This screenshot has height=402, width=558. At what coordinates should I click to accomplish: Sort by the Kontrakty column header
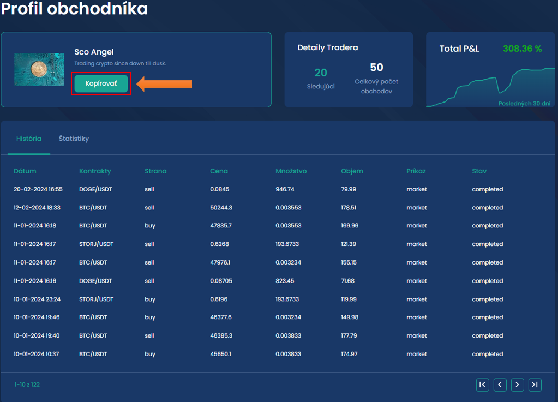[x=95, y=171]
